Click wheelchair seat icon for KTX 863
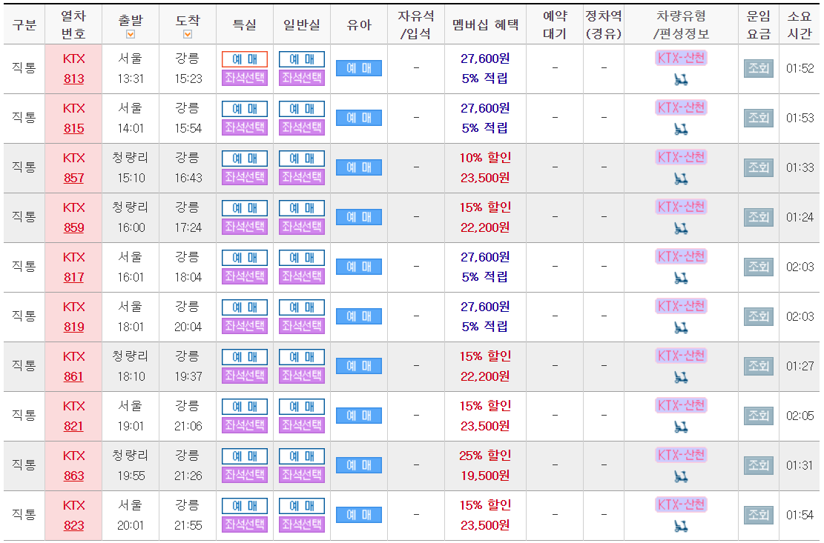 click(681, 476)
